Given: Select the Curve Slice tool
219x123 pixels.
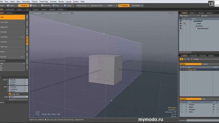Looking at the screenshot, I should [12, 22].
